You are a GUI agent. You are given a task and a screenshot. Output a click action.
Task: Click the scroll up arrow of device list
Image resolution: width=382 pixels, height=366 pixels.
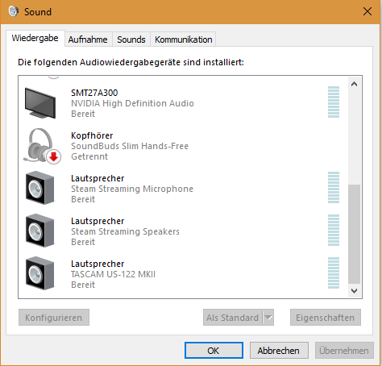click(x=354, y=84)
